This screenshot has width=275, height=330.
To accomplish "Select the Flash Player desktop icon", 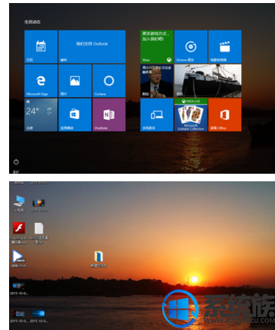I will coord(19,233).
